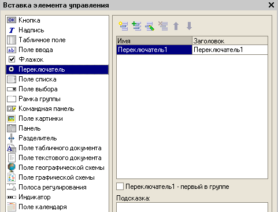Move item up with the arrow icon
Image resolution: width=278 pixels, height=212 pixels.
[176, 26]
